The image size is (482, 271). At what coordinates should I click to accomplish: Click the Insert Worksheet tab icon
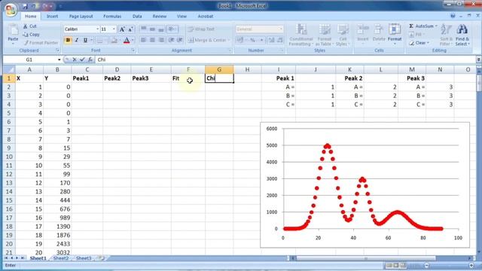click(101, 258)
